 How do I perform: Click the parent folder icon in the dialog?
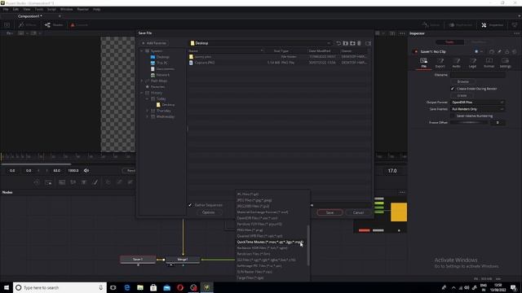(346, 43)
